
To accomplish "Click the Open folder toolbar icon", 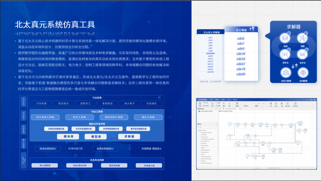I will coord(204,103).
